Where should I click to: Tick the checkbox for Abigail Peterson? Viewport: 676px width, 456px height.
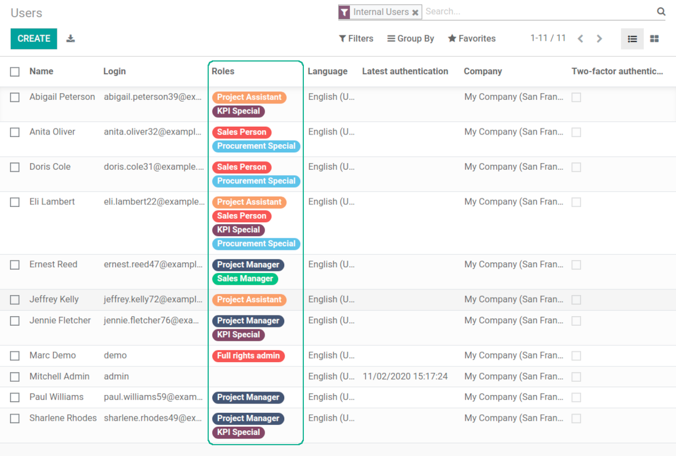15,97
